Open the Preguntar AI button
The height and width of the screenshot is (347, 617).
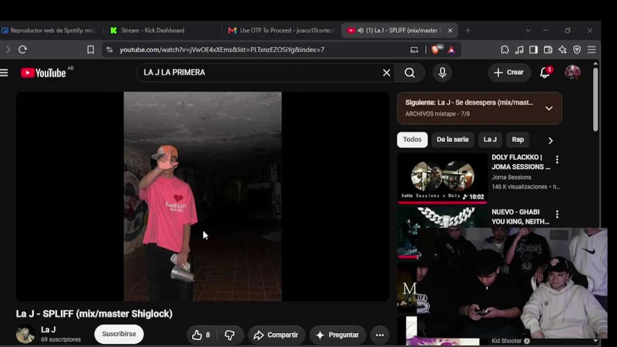pos(337,335)
